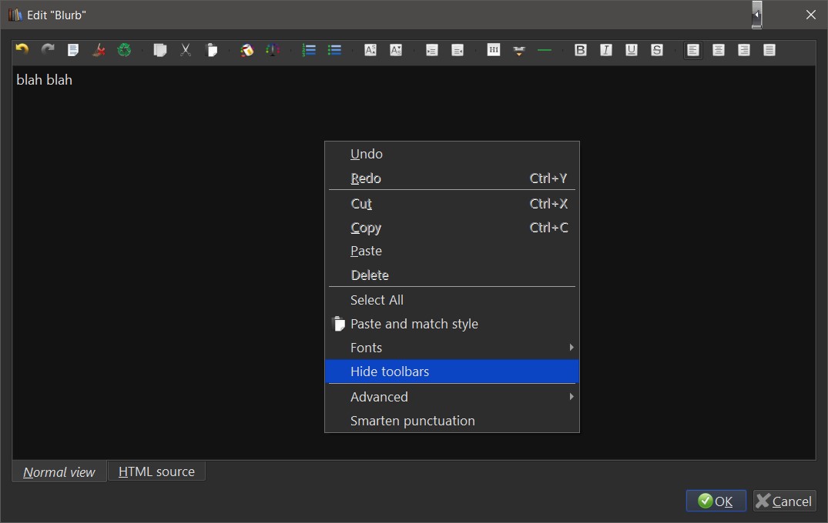
Task: Insert an ordered numbered list
Action: pyautogui.click(x=309, y=50)
